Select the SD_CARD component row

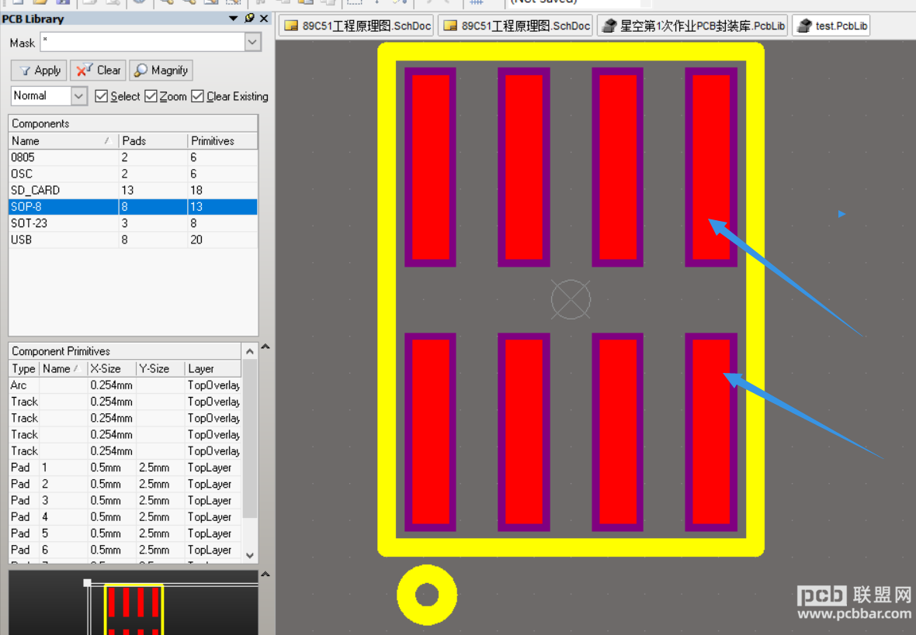[x=134, y=190]
